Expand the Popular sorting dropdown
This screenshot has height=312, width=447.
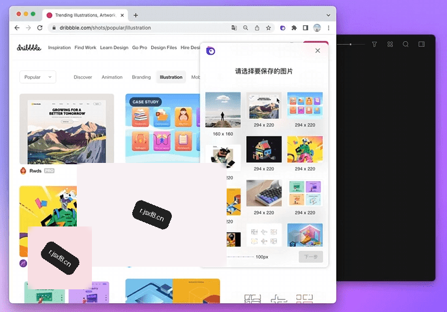click(x=38, y=77)
